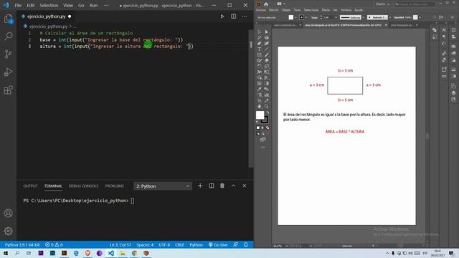Screen dimensions: 459x258
Task: Open the editor More Actions menu
Action: click(245, 16)
